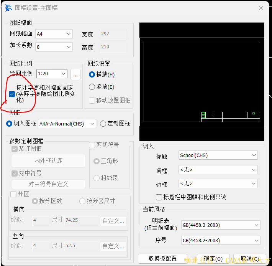Open the A4A-A-Normal(CHS) frame dropdown
Viewport: 272px width, 266px height.
[x=67, y=124]
